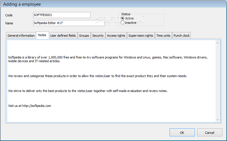Open the Punch clock tab

pyautogui.click(x=182, y=36)
